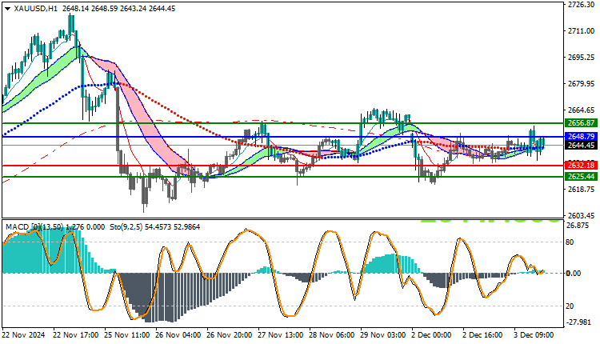Click the 2618.75 price scale value
Screen dimensions: 600x344
tap(582, 190)
